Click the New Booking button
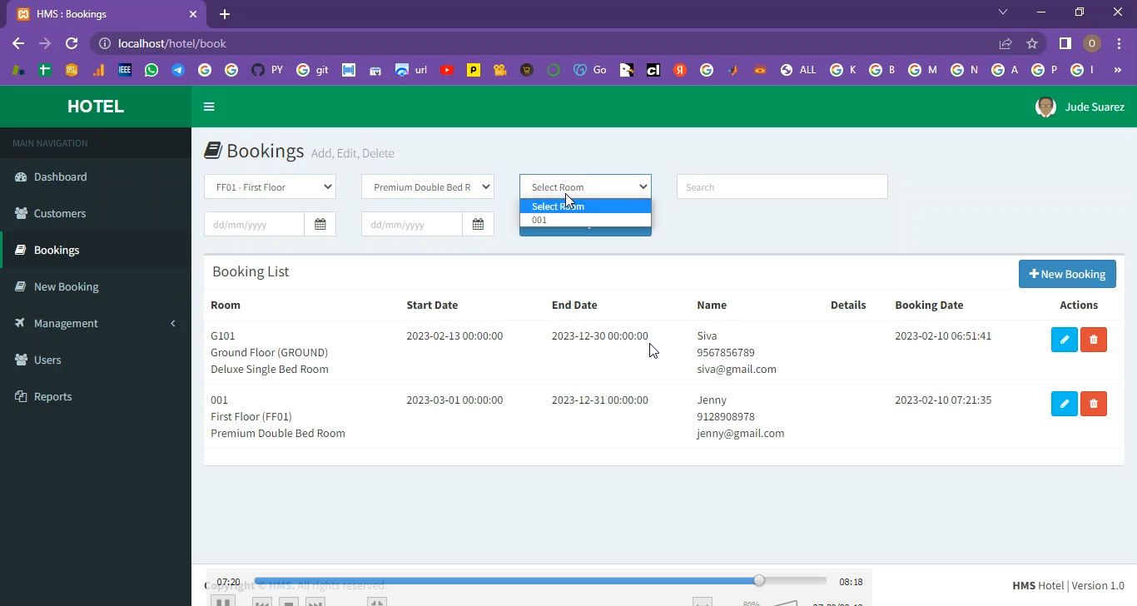Image resolution: width=1137 pixels, height=606 pixels. point(1066,274)
